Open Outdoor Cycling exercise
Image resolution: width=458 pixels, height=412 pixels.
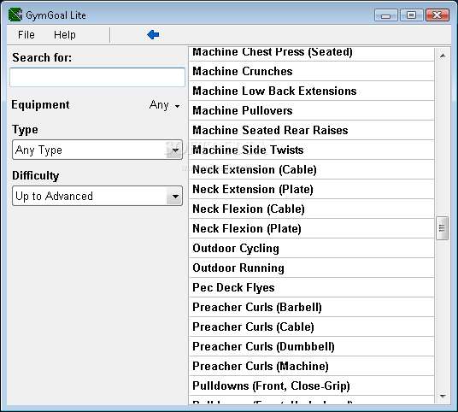click(x=312, y=248)
